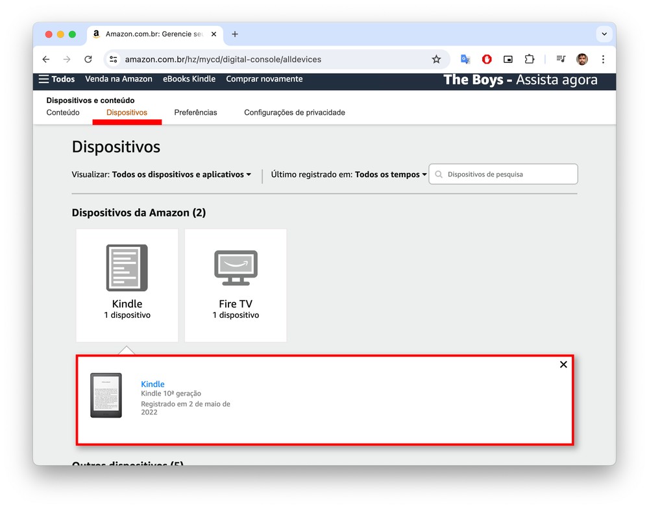Screen dimensions: 649x509
Task: Open the Preferências tab
Action: [x=195, y=112]
